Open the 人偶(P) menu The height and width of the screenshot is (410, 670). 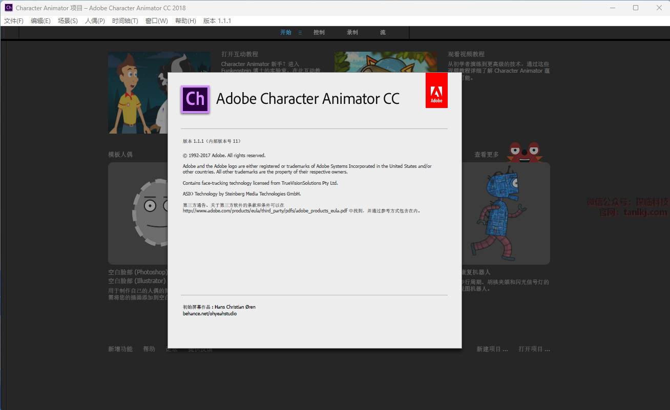tap(95, 21)
